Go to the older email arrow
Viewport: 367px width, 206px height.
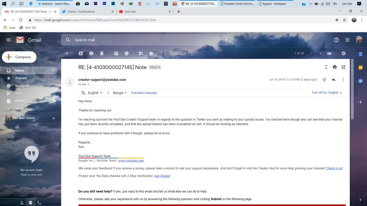pyautogui.click(x=321, y=53)
